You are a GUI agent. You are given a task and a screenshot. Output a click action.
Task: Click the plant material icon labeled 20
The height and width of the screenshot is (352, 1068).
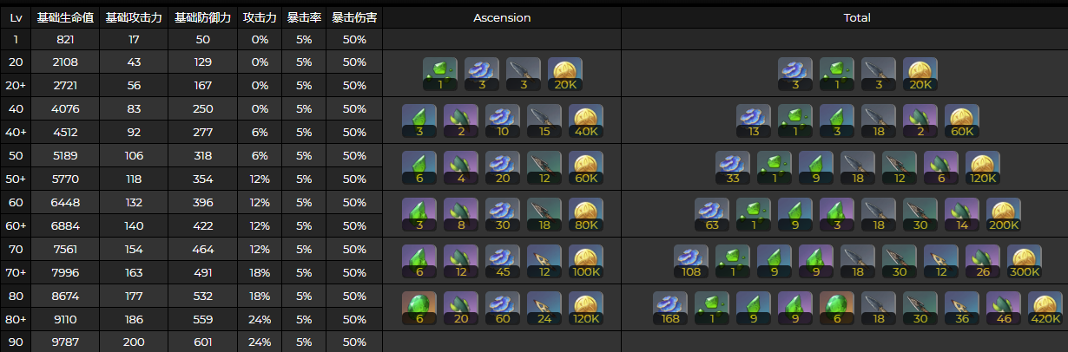point(461,308)
